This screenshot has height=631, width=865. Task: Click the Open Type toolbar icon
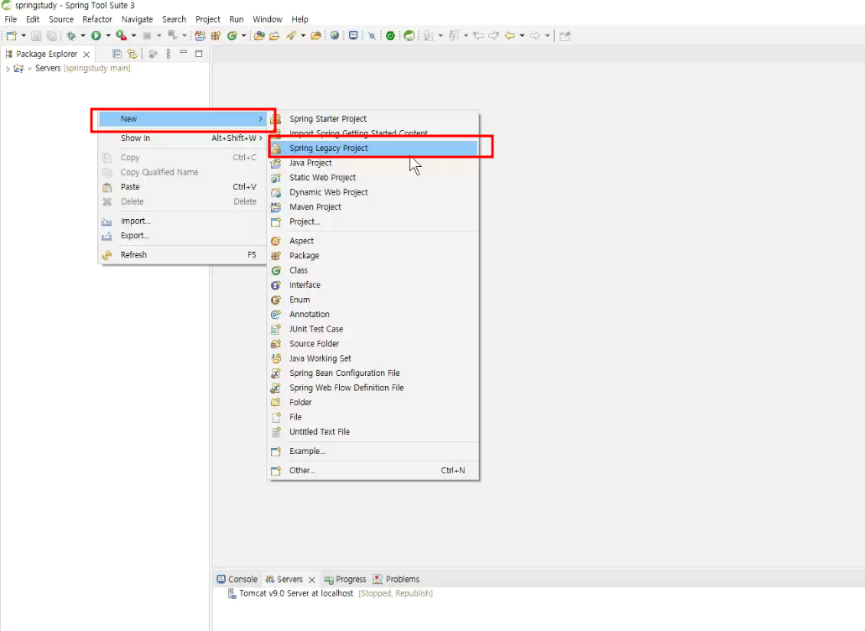(x=259, y=36)
